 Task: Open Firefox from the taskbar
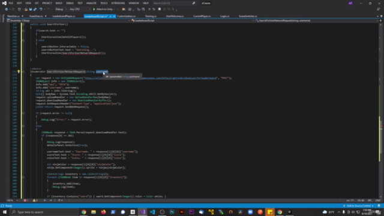click(x=103, y=212)
